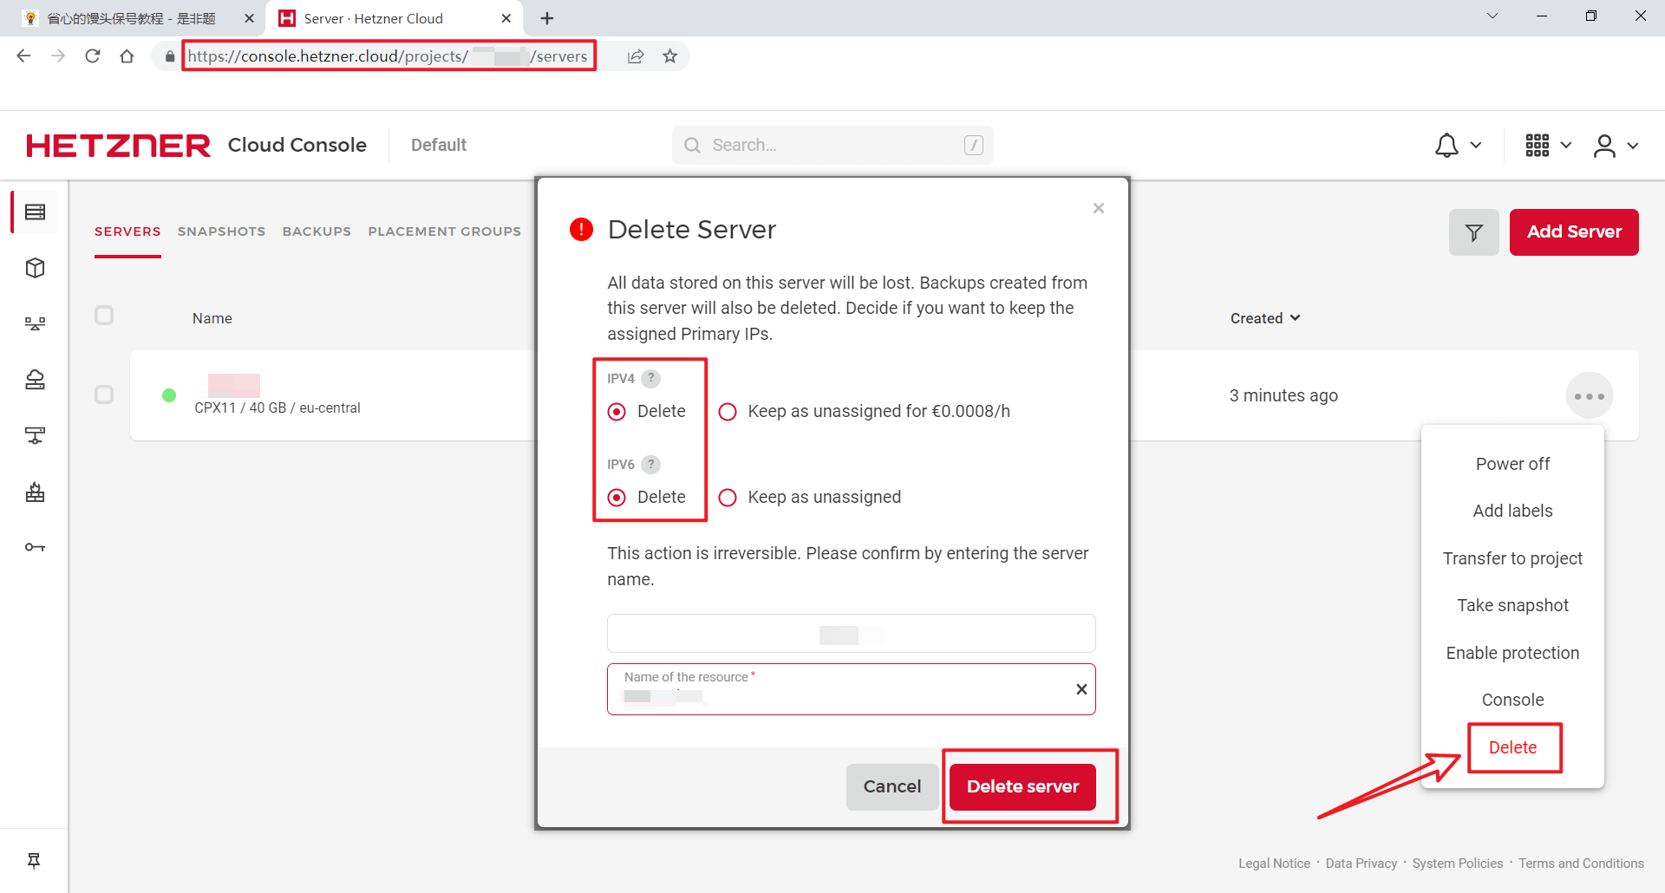Choose Power off from server menu
Image resolution: width=1665 pixels, height=893 pixels.
(x=1512, y=464)
